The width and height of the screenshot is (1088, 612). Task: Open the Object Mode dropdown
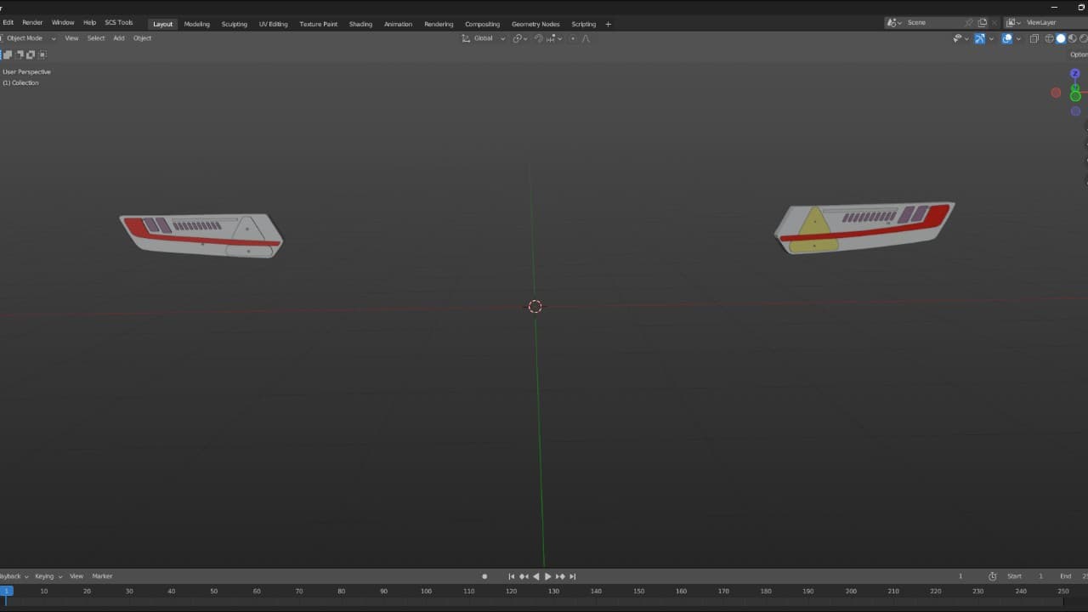coord(28,38)
